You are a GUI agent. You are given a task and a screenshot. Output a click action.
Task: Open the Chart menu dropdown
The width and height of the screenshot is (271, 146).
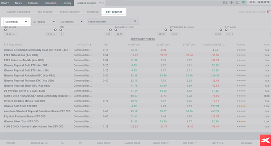[5, 3]
